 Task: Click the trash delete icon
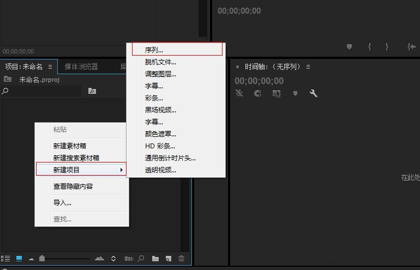pyautogui.click(x=182, y=259)
